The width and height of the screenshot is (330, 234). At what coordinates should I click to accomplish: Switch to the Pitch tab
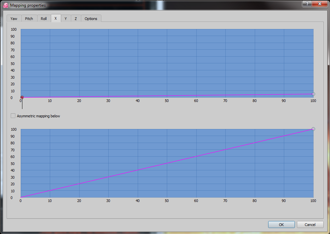29,18
